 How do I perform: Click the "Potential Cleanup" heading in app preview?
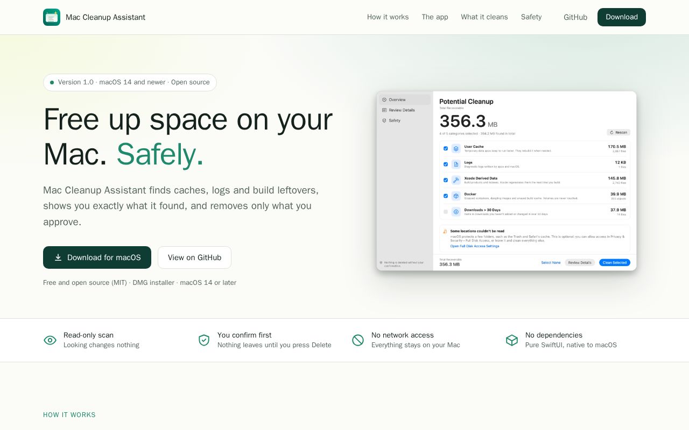point(466,102)
